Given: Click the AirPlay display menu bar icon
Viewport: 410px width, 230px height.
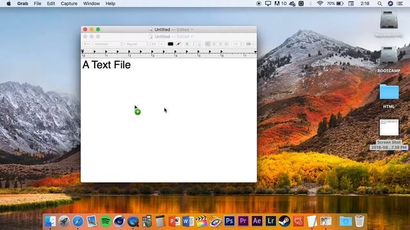Looking at the screenshot, I should click(x=268, y=4).
